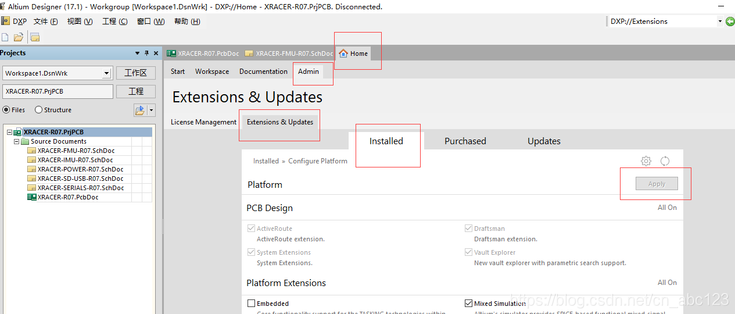Click the 工作区 button
Viewport: 735px width, 314px height.
[136, 73]
